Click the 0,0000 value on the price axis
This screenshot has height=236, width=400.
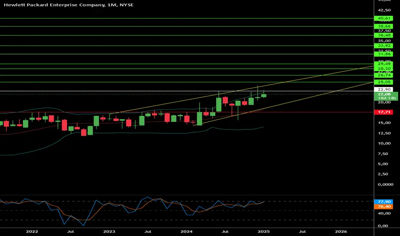[385, 184]
